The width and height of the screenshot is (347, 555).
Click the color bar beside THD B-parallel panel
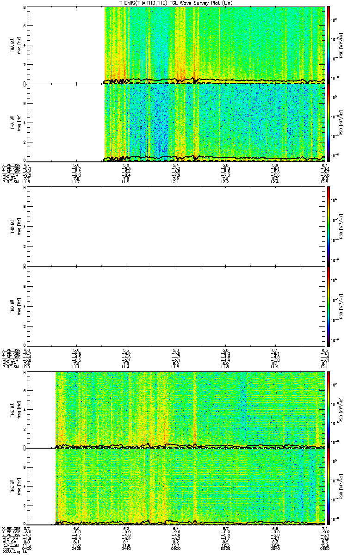pos(328,306)
